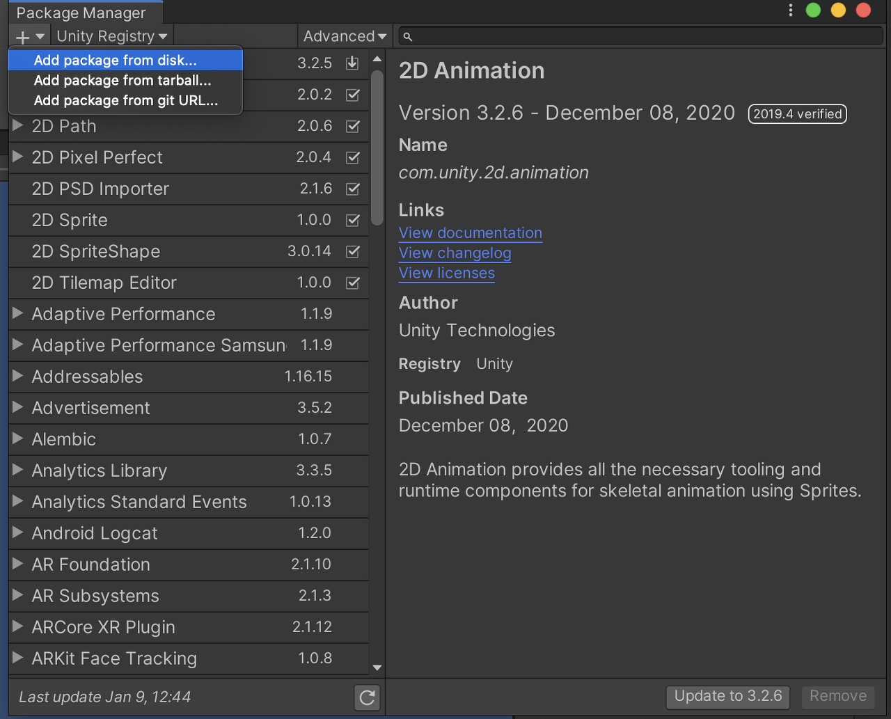Click the com.unity.2d.animation package name
This screenshot has width=891, height=719.
(x=494, y=173)
